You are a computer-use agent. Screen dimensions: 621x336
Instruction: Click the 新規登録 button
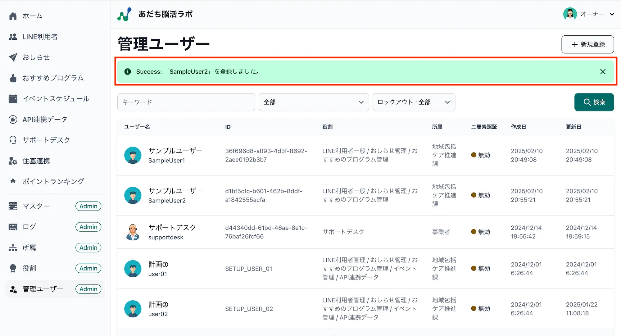click(x=587, y=44)
